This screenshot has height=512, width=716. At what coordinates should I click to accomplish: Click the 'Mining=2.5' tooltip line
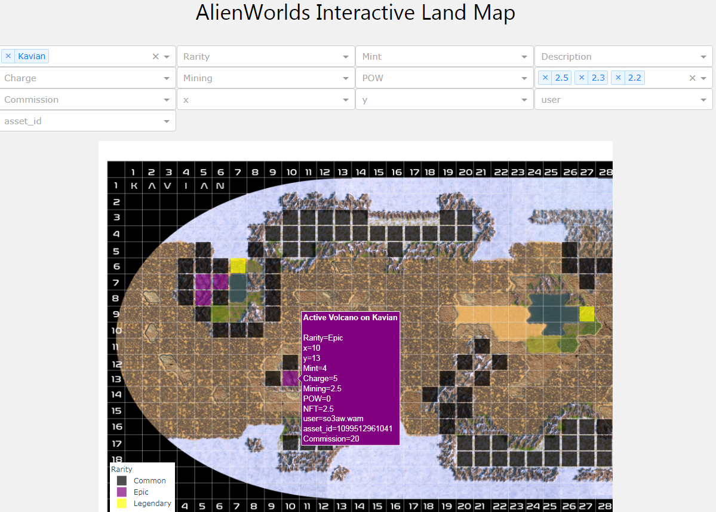pyautogui.click(x=322, y=388)
